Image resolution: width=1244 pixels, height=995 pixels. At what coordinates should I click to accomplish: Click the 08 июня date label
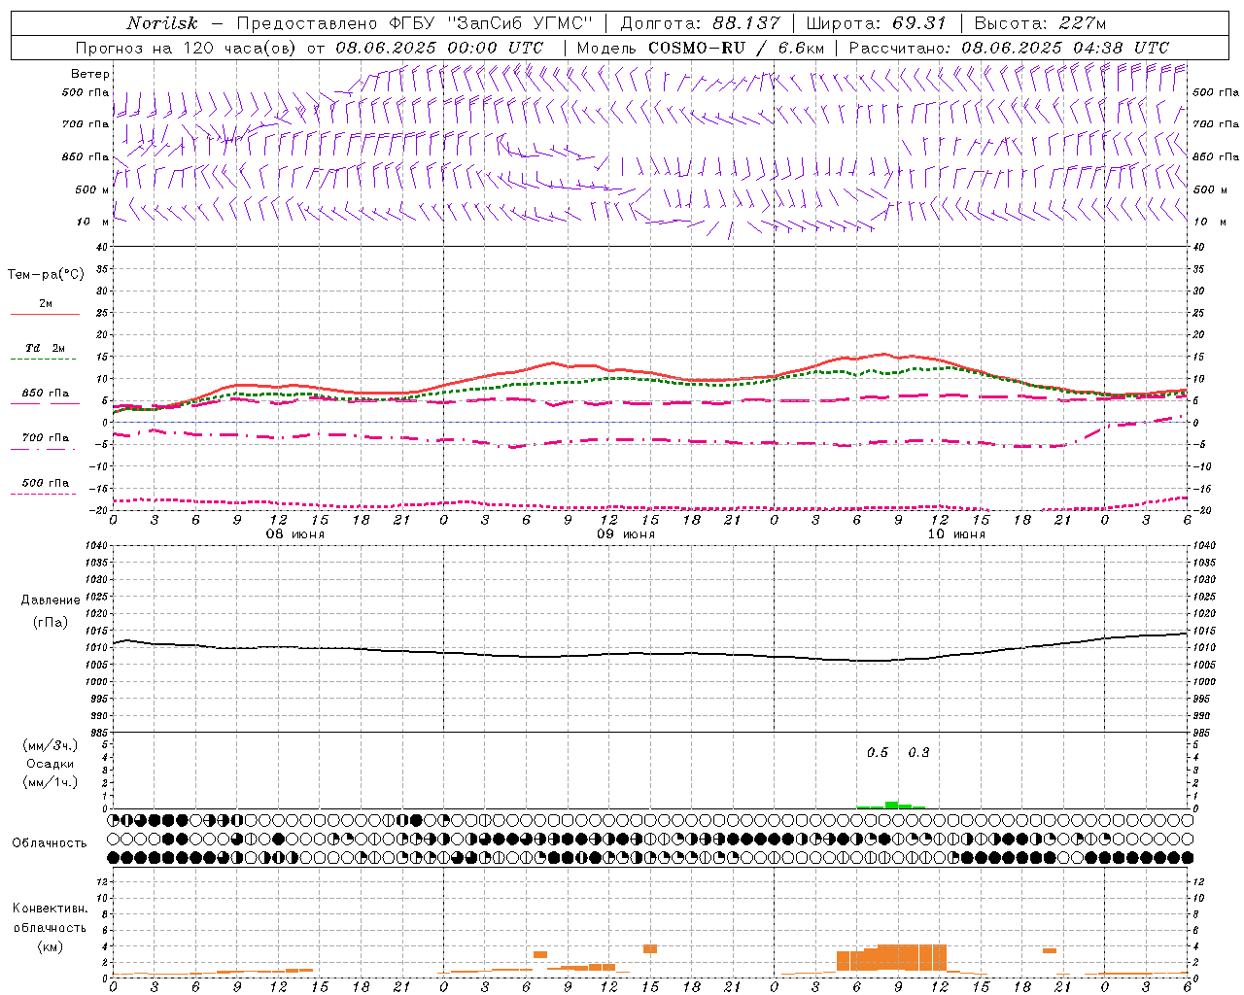(x=295, y=534)
